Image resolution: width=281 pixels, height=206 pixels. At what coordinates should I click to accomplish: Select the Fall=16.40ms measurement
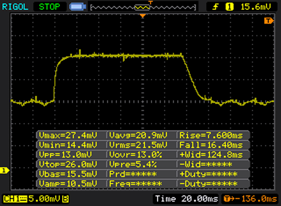tap(211, 145)
